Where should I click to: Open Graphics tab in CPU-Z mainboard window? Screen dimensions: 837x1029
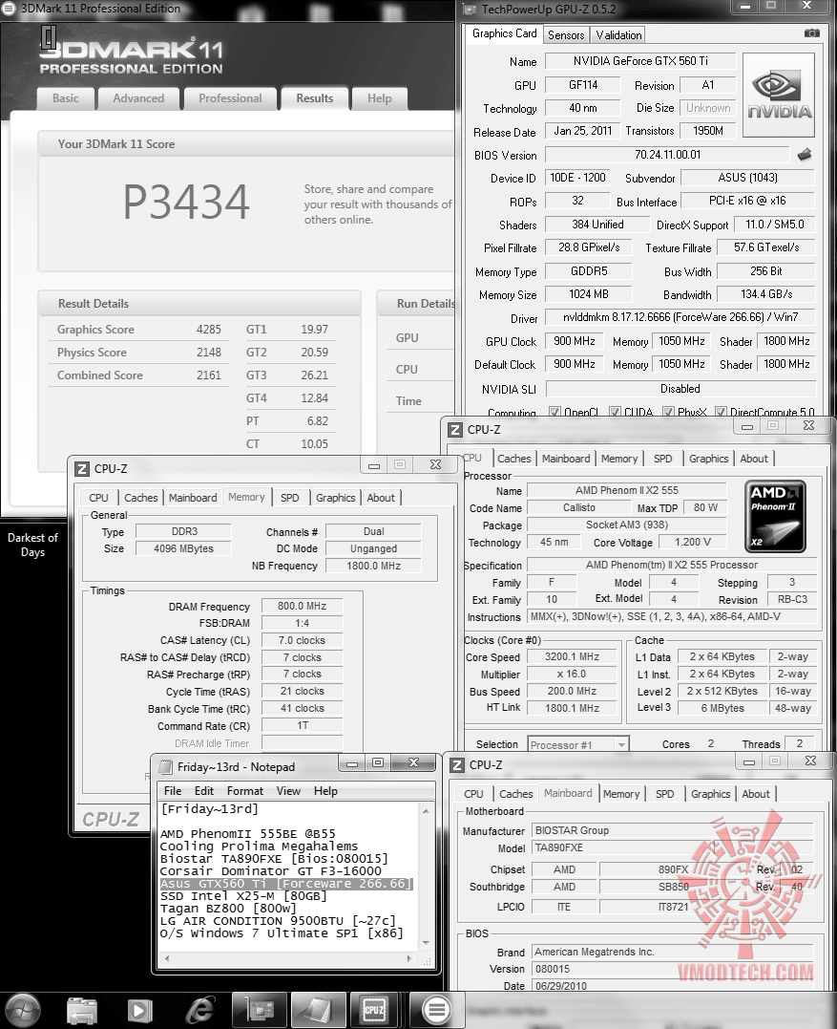pos(710,794)
